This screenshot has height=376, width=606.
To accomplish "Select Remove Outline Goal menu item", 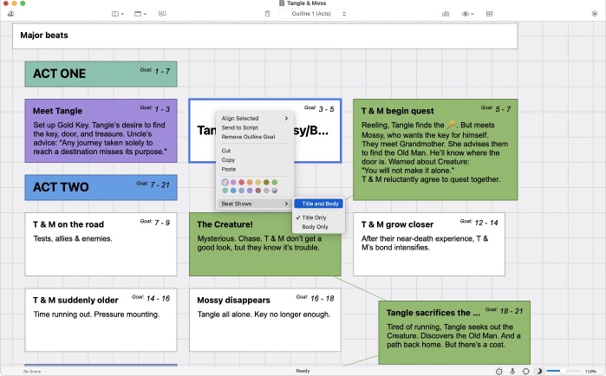I will tap(246, 137).
